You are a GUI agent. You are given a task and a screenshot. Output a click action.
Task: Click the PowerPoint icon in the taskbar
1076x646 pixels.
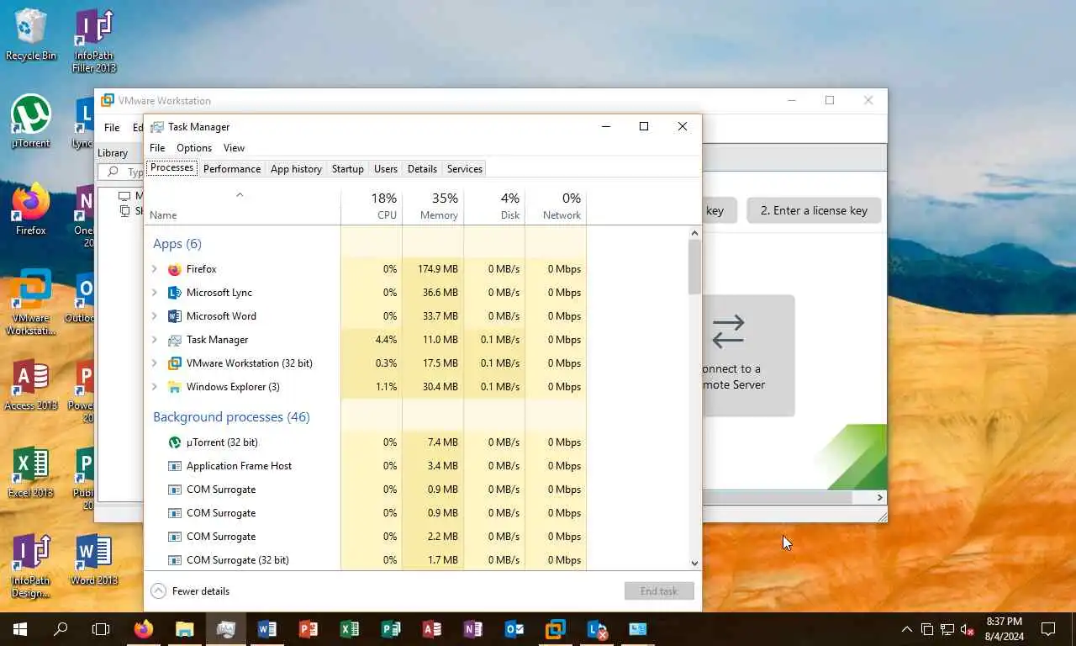point(309,629)
